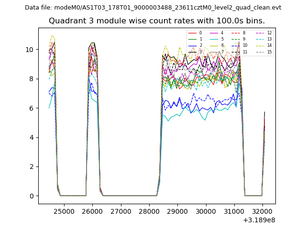This screenshot has width=306, height=229.
Task: Select dashed magenta module 12 legend entry
Action: (x=260, y=33)
